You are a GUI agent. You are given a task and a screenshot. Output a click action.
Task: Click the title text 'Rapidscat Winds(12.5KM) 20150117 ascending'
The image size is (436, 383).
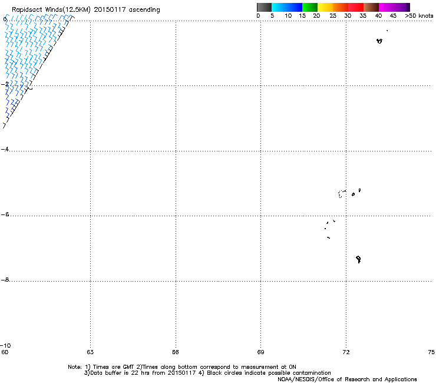click(x=85, y=10)
